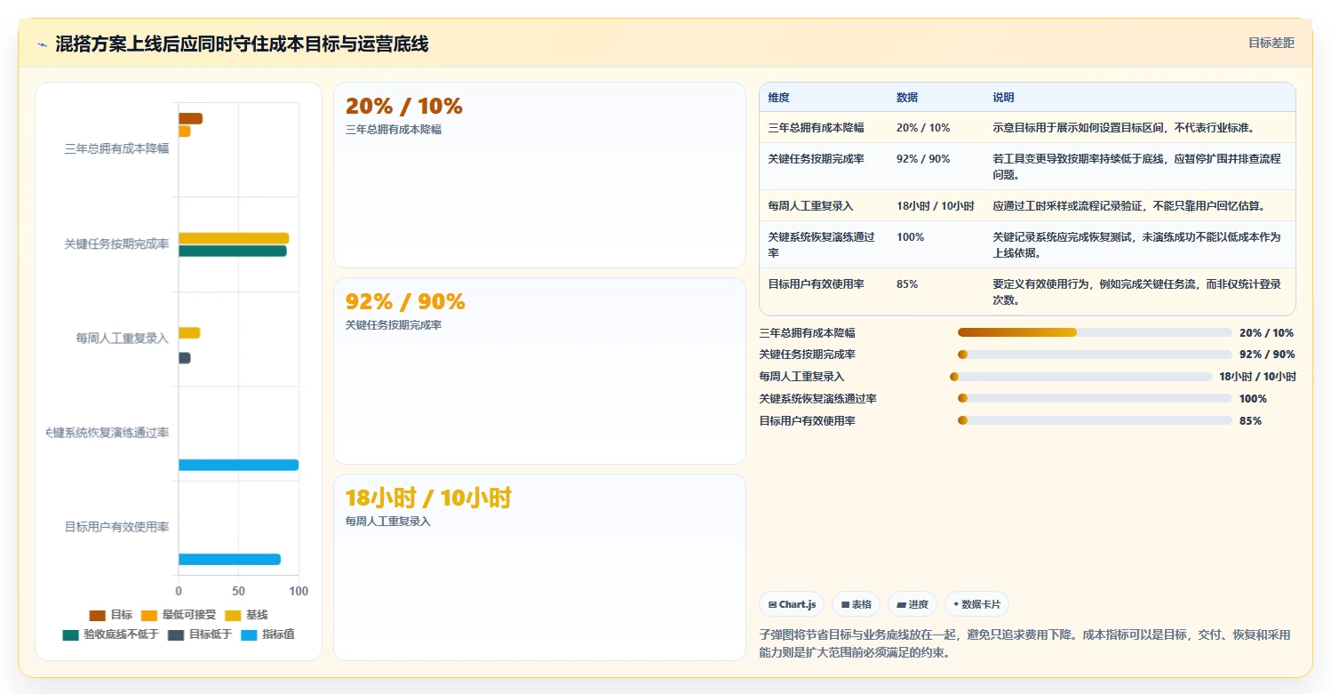Screen dimensions: 1331x694
Task: Toggle the 指标值 legend series
Action: pos(268,634)
